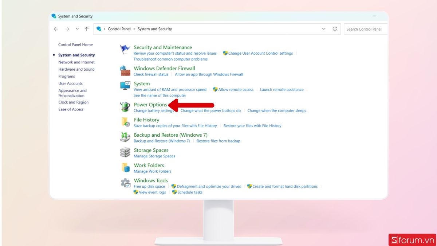This screenshot has width=437, height=246.
Task: Click the Storage Spaces drives icon
Action: click(125, 152)
